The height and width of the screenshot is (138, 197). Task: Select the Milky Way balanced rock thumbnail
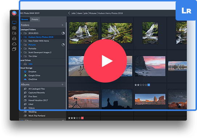pyautogui.click(x=117, y=99)
